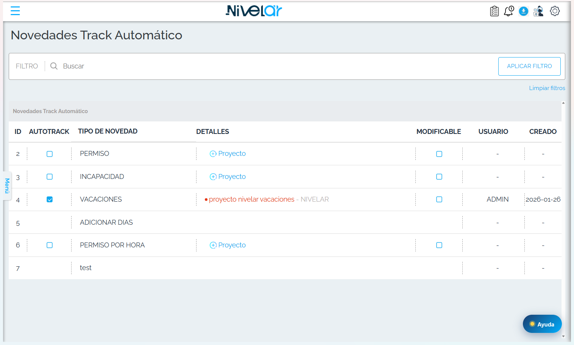The width and height of the screenshot is (574, 345).
Task: Open the clipboard checklist icon
Action: pos(494,11)
